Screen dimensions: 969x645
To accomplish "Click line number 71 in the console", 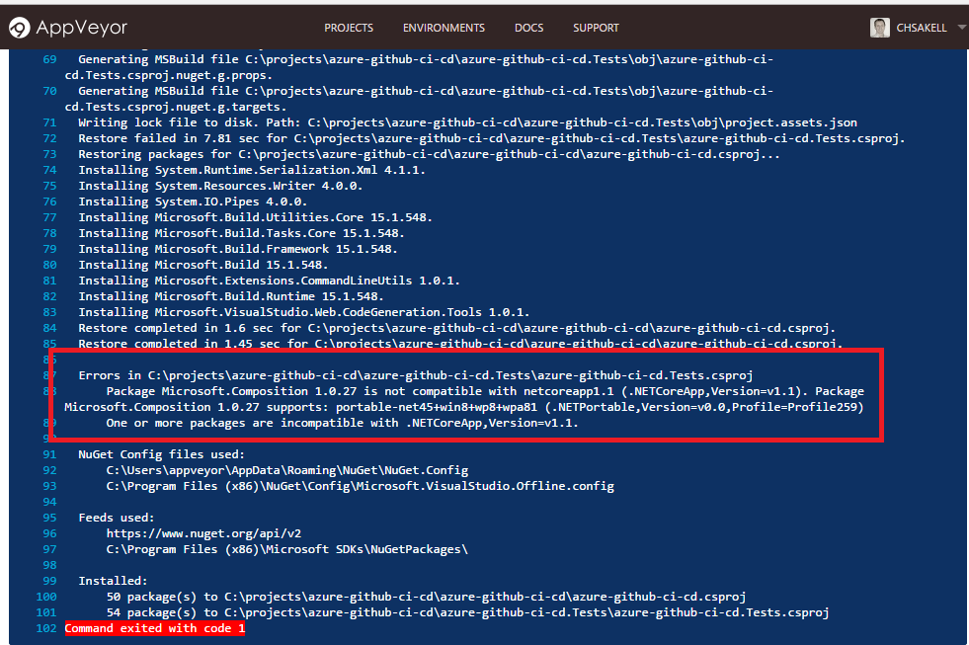I will click(49, 122).
